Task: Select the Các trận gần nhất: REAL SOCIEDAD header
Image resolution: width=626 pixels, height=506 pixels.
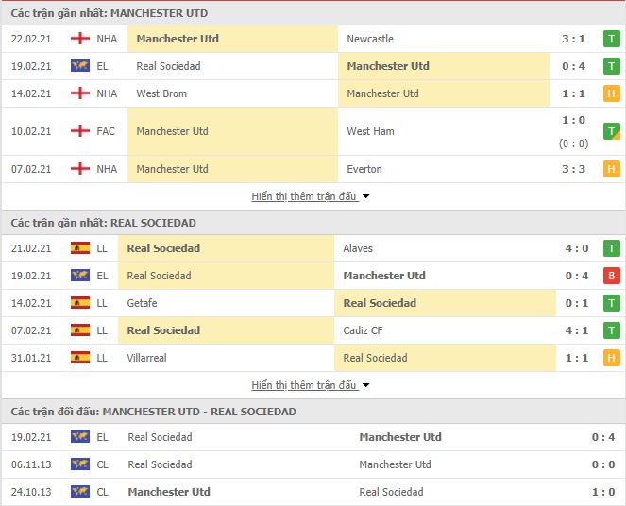Action: click(104, 223)
